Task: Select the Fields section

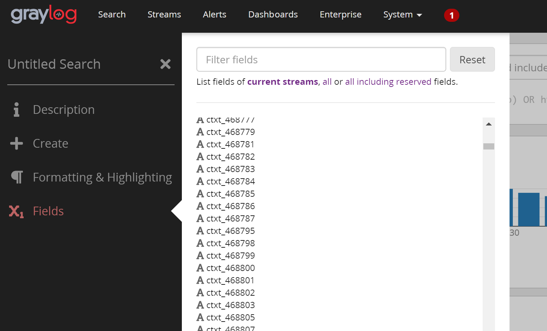Action: coord(48,211)
